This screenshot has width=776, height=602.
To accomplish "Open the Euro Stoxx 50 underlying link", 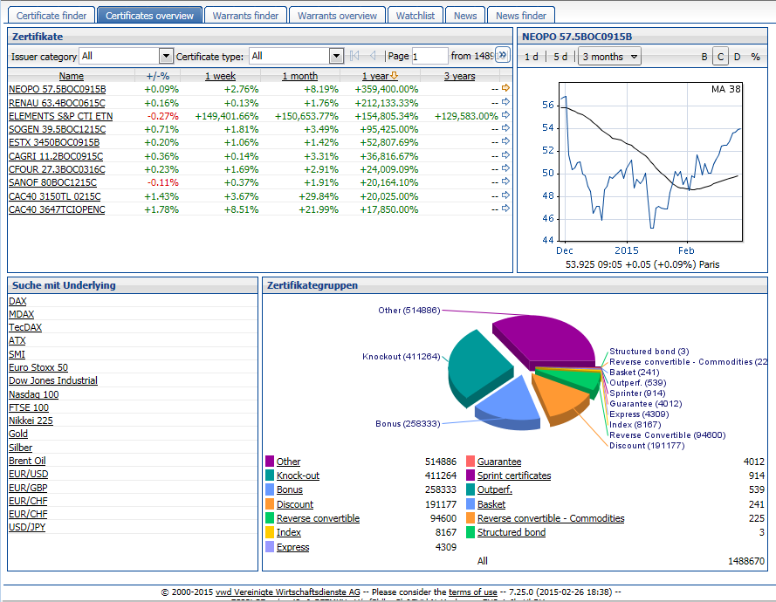I will (x=38, y=367).
